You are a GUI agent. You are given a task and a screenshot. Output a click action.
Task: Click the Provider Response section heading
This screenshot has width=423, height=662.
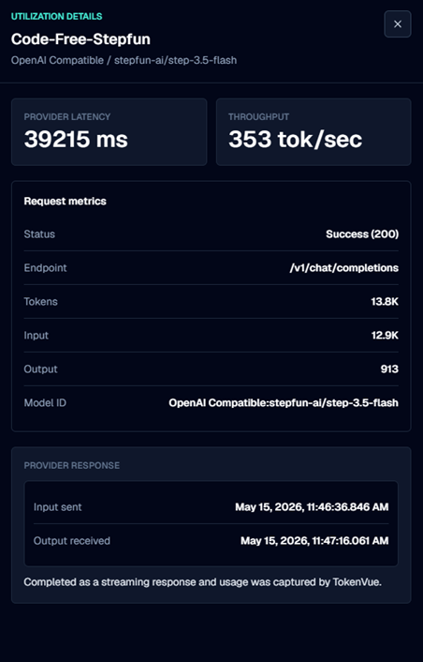[x=72, y=465]
